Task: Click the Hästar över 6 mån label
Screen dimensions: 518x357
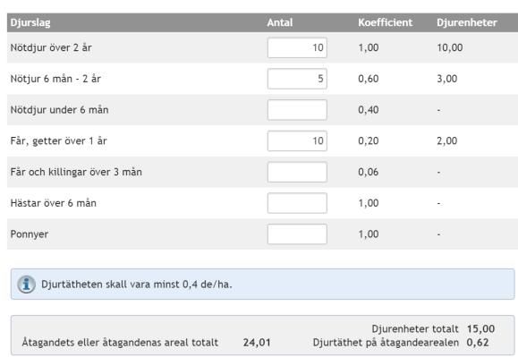Action: click(54, 203)
